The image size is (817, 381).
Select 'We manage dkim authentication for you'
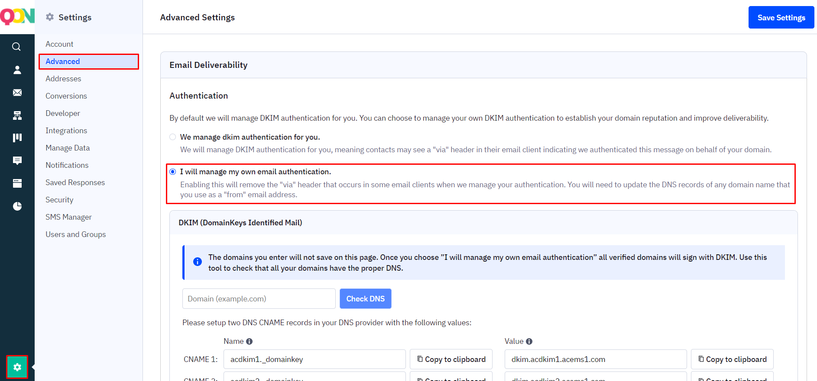point(173,137)
